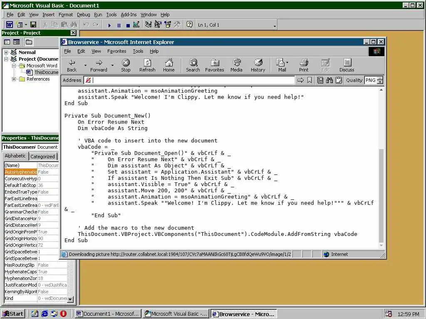Select the DefaultTabStop property row
The width and height of the screenshot is (426, 319).
pyautogui.click(x=32, y=185)
